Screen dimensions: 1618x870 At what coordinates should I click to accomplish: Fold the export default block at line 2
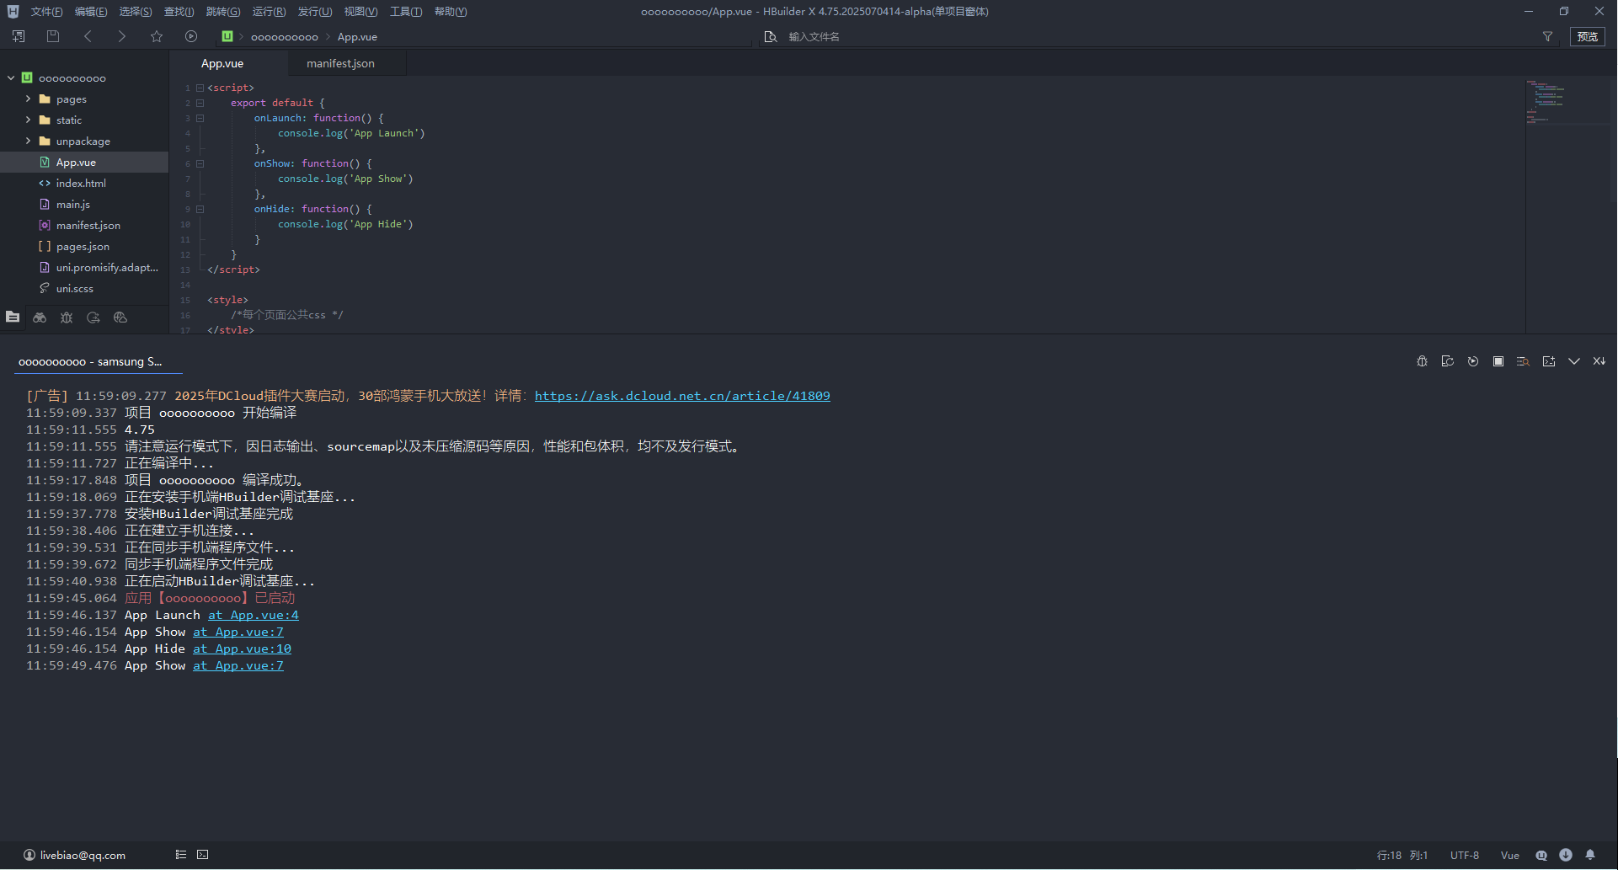point(200,103)
